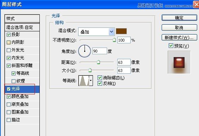This screenshot has height=136, width=199.
Task: Click the 角度 angle dial
Action: pos(85,51)
